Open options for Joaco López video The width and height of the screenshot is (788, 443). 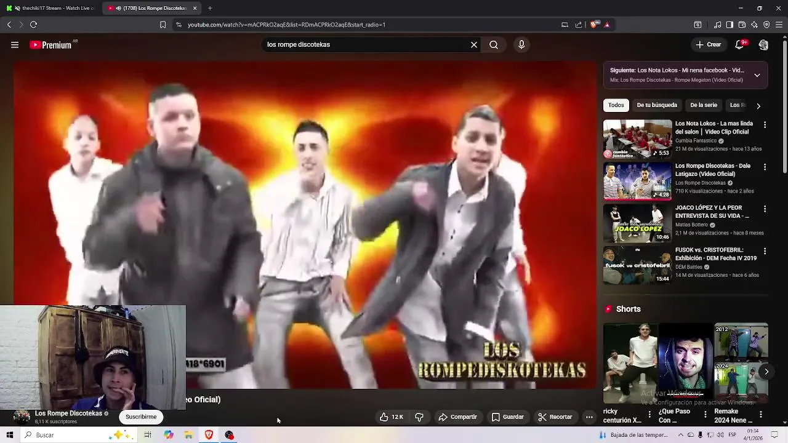pos(765,209)
